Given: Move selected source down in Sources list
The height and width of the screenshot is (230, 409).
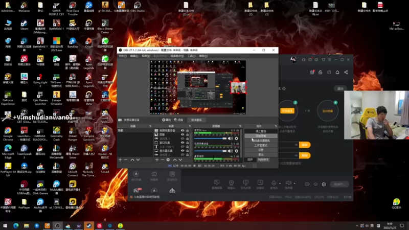Looking at the screenshot, I should [180, 159].
